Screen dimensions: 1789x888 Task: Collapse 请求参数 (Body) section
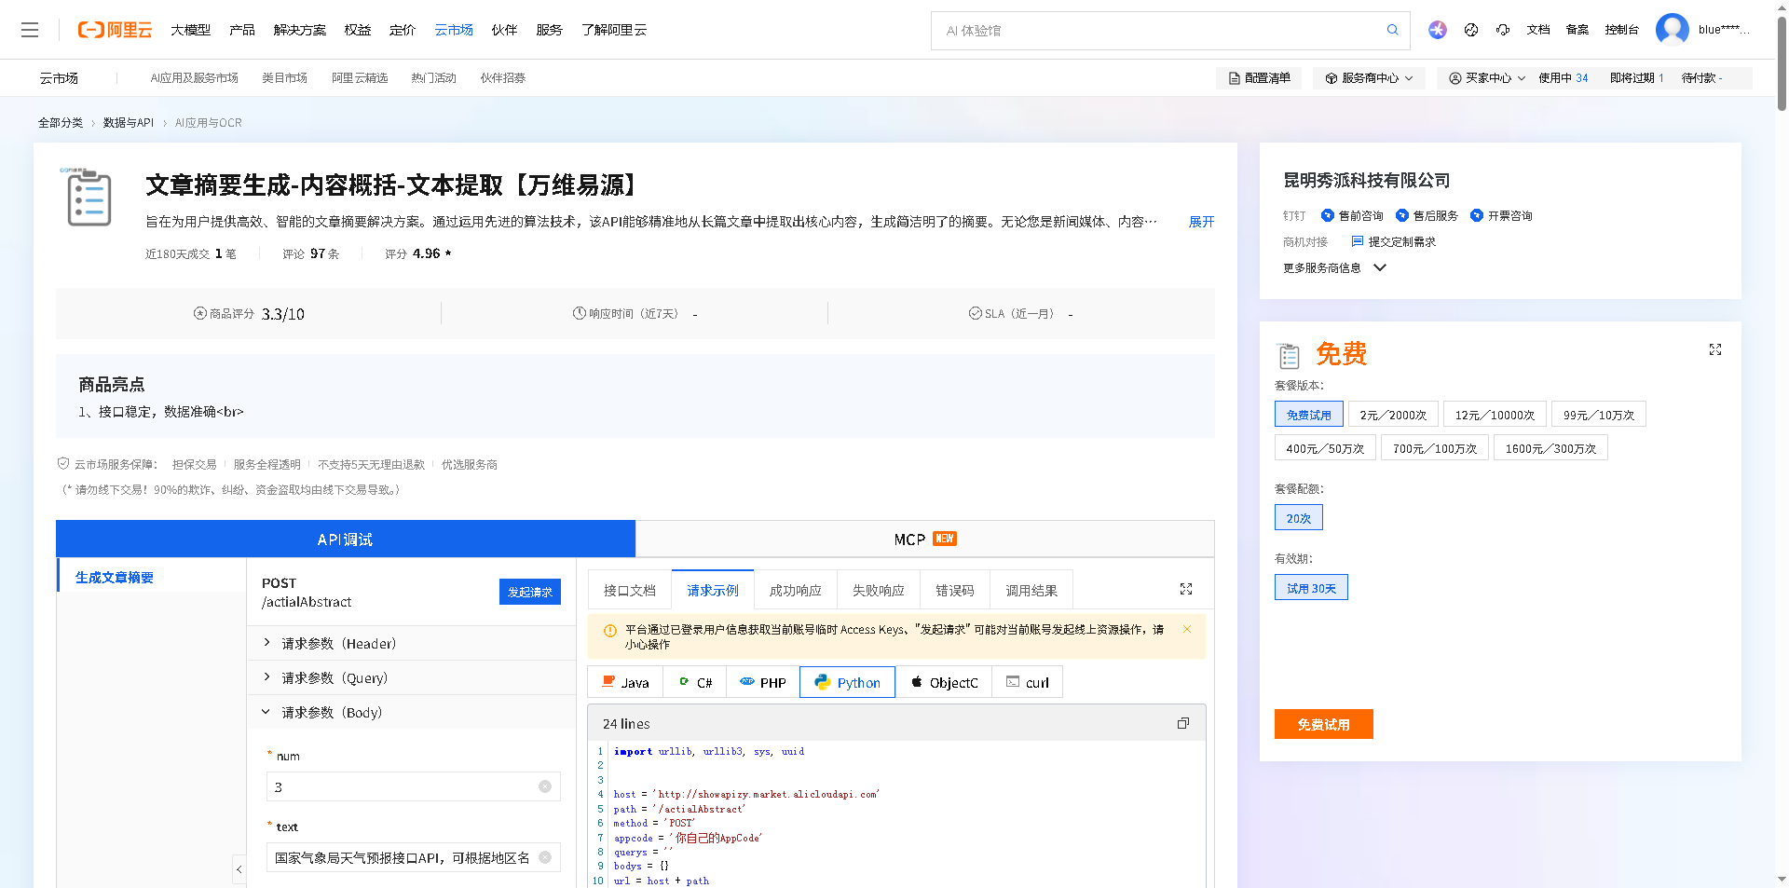(411, 712)
